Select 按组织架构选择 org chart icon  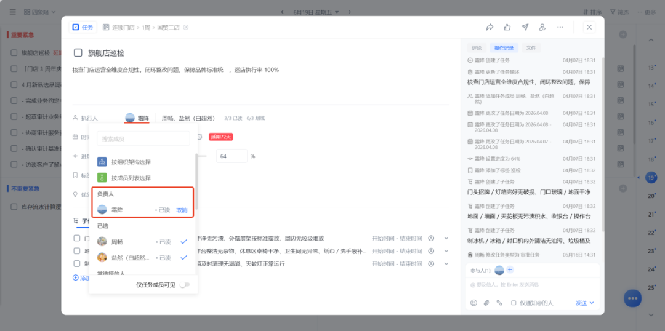(102, 161)
